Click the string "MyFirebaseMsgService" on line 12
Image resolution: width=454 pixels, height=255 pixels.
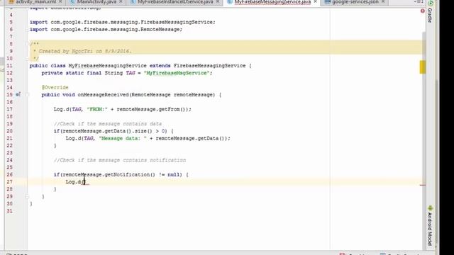coord(177,73)
